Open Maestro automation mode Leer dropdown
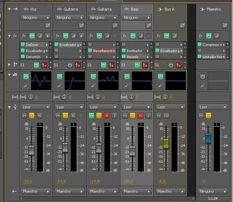This screenshot has width=233, height=202. (213, 107)
